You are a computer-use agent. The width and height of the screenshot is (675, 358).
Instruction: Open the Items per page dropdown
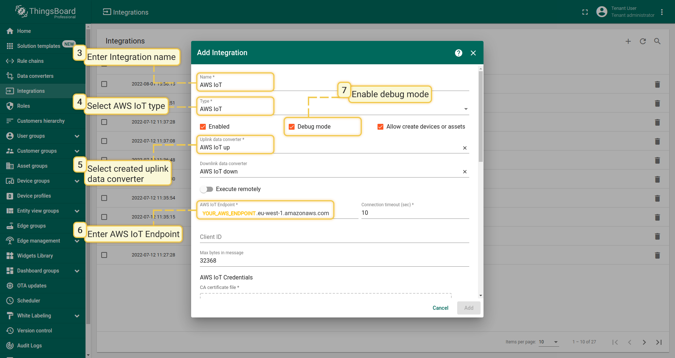point(549,342)
